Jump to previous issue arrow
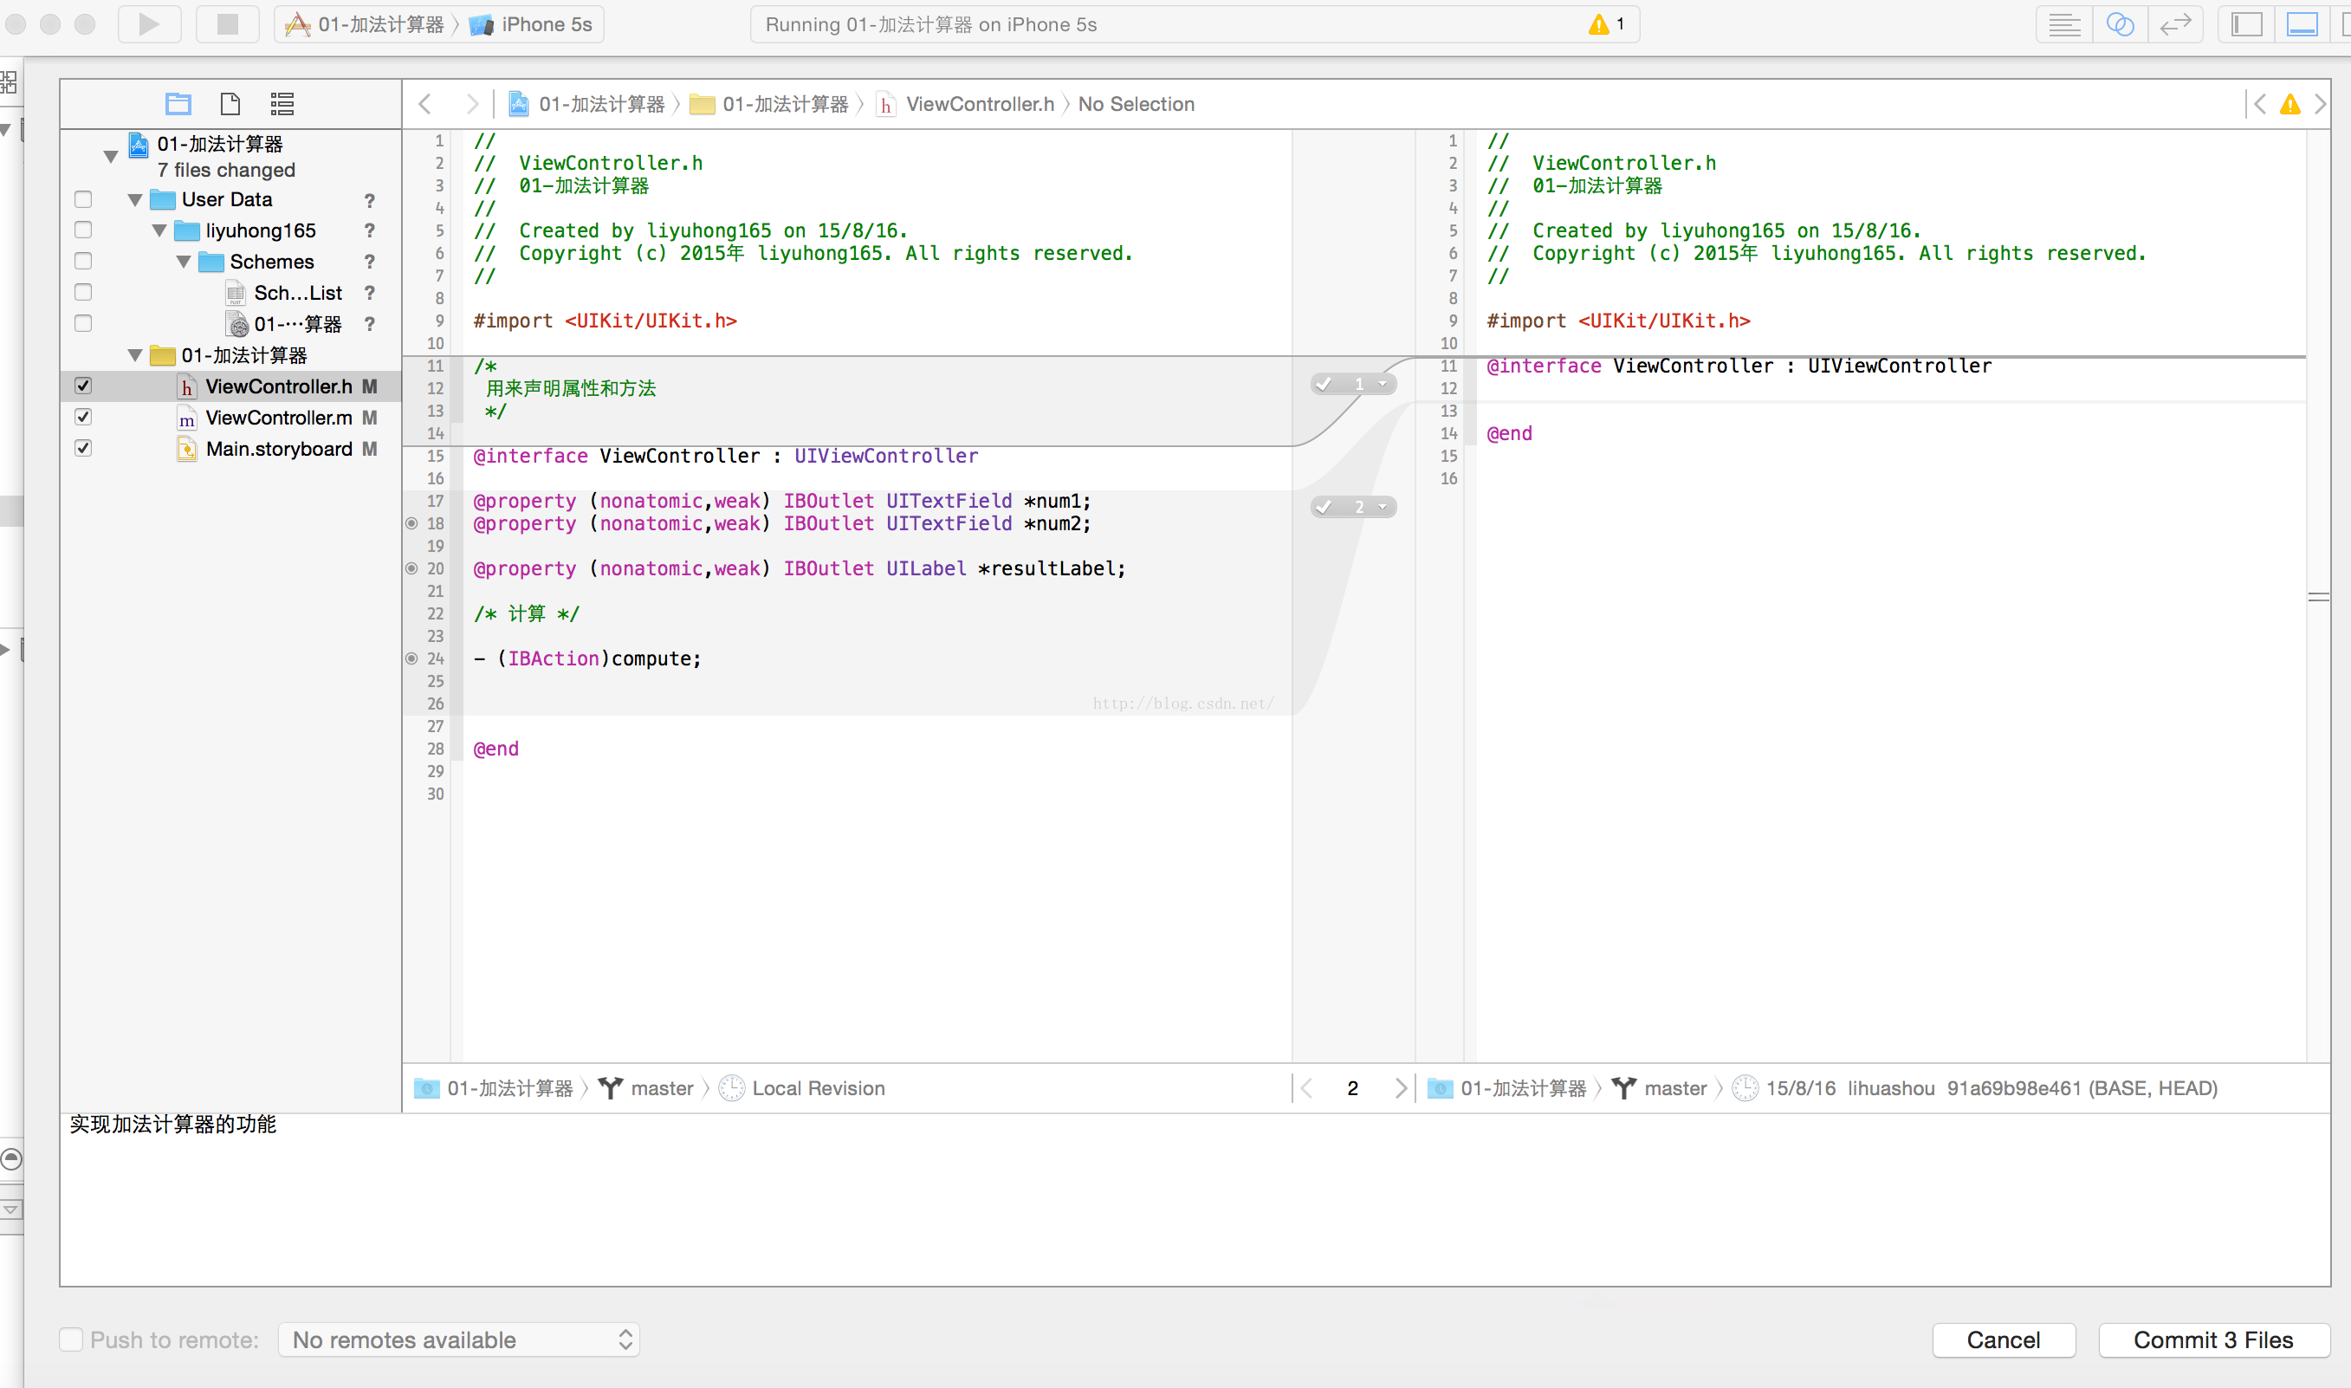 click(2259, 104)
